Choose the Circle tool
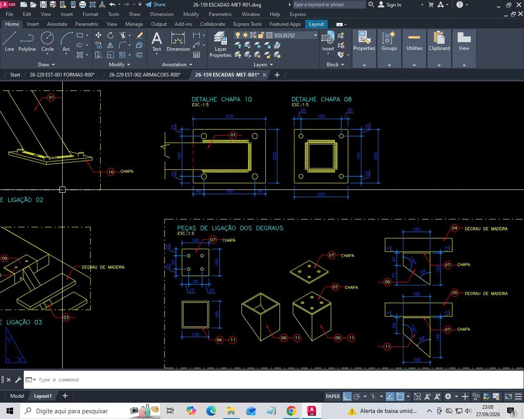 click(47, 42)
